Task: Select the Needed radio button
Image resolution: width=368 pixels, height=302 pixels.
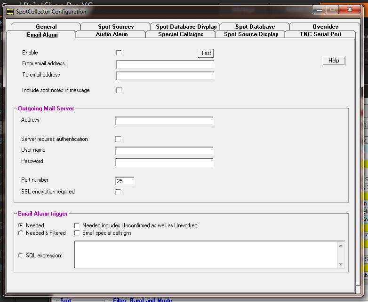Action: click(21, 225)
